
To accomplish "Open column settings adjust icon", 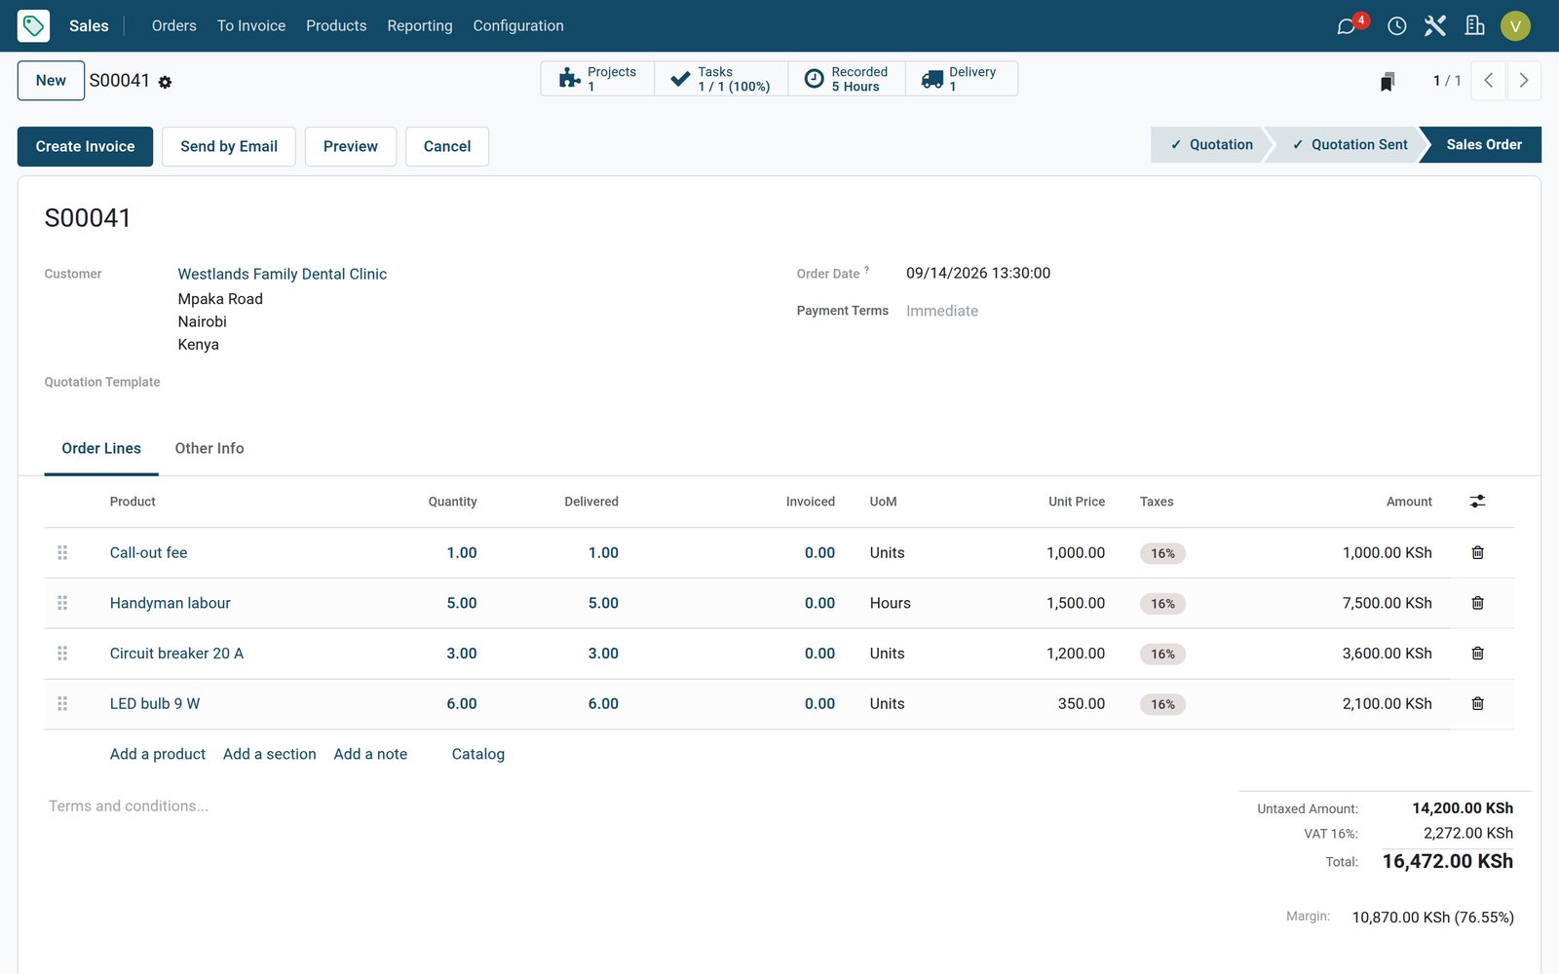I will [x=1477, y=501].
